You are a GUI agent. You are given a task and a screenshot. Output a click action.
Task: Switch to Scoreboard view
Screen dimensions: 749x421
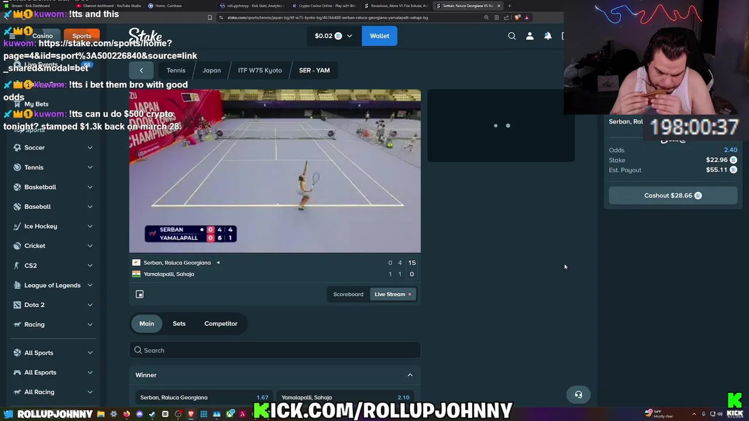[x=348, y=294]
